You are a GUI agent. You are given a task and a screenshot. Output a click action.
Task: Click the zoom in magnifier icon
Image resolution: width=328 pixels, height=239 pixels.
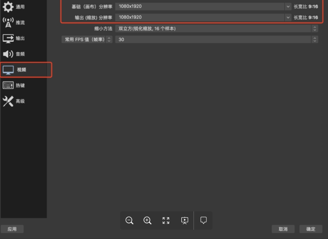point(147,220)
